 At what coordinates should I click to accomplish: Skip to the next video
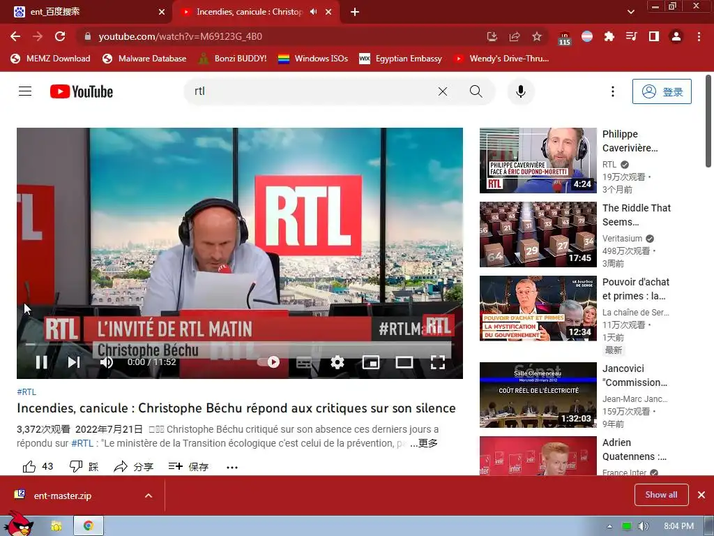coord(74,362)
